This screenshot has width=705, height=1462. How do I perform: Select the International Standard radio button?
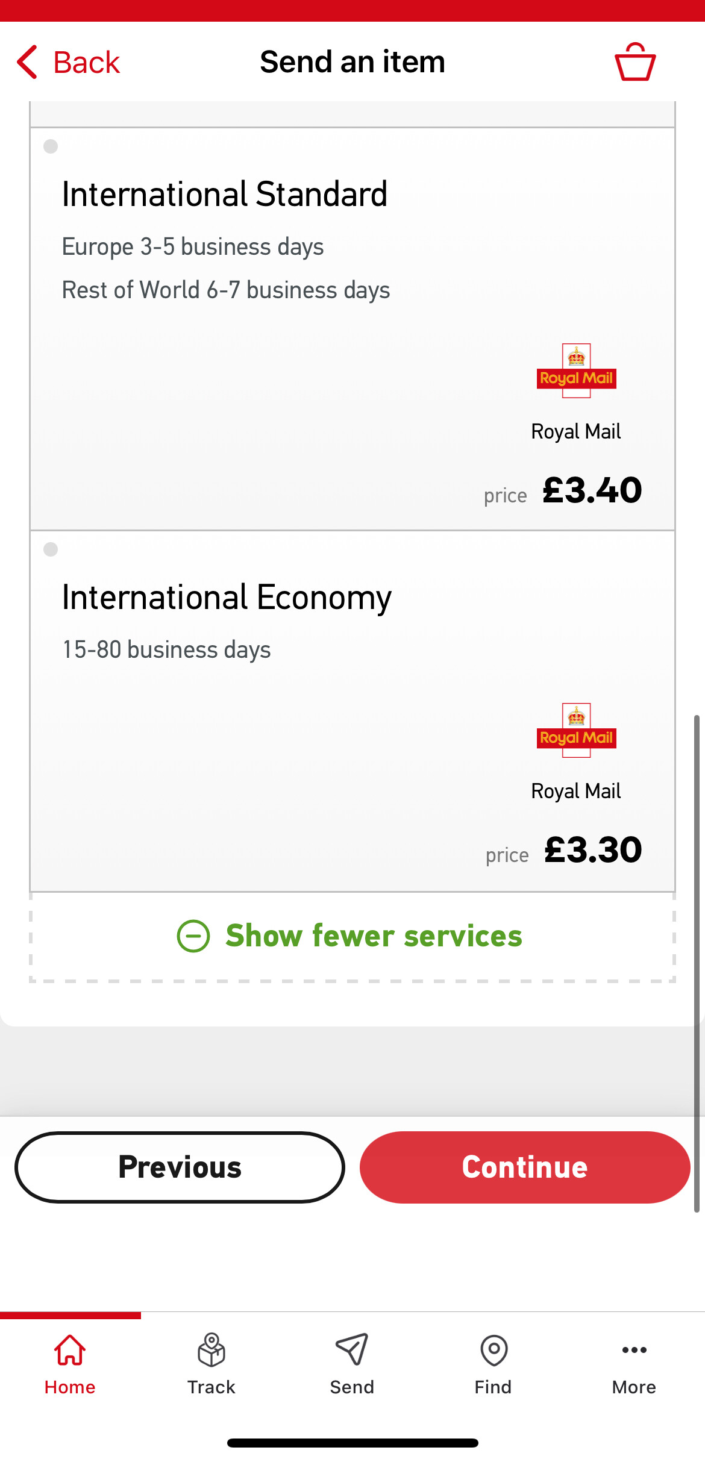click(51, 146)
